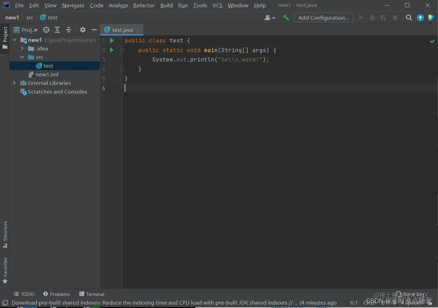Toggle tool window quick-access icon in status bar
This screenshot has width=438, height=308.
pyautogui.click(x=5, y=303)
